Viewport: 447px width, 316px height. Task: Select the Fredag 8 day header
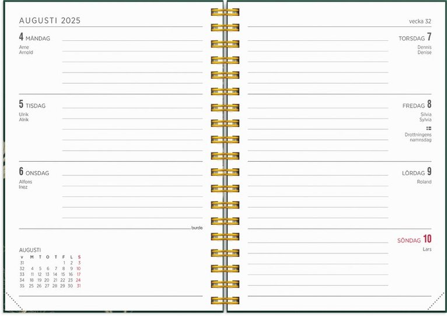417,105
